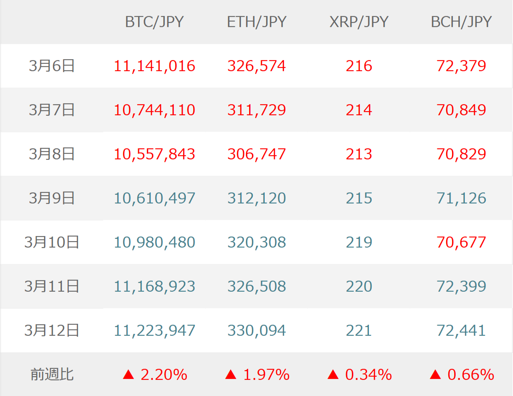
Task: Click the red triangle beside 2.20%
Action: coord(128,375)
